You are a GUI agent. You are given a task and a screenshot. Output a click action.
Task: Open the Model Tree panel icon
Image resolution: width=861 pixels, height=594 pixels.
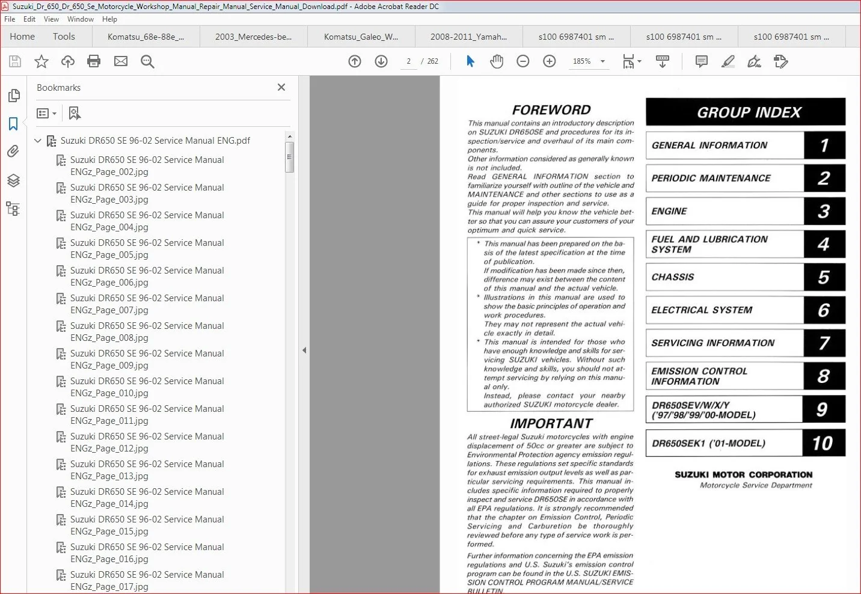tap(13, 209)
